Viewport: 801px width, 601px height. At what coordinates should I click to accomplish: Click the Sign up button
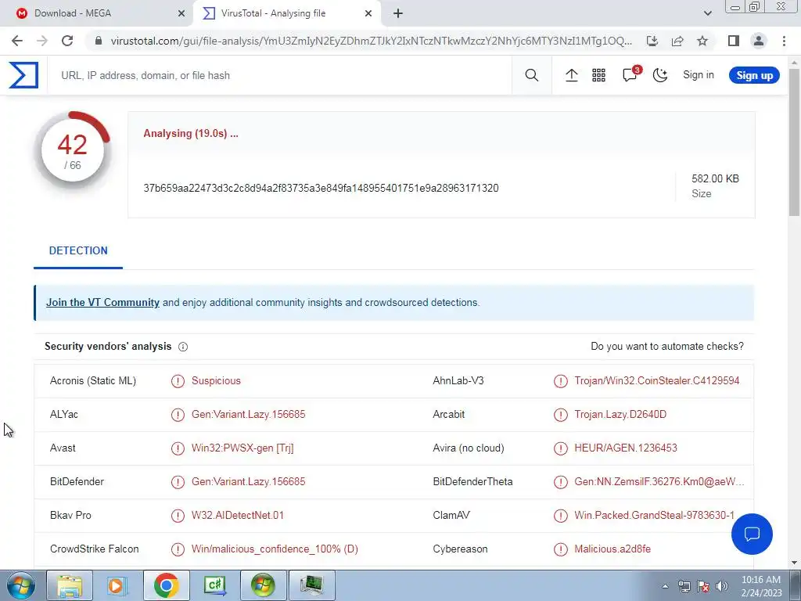click(x=754, y=75)
